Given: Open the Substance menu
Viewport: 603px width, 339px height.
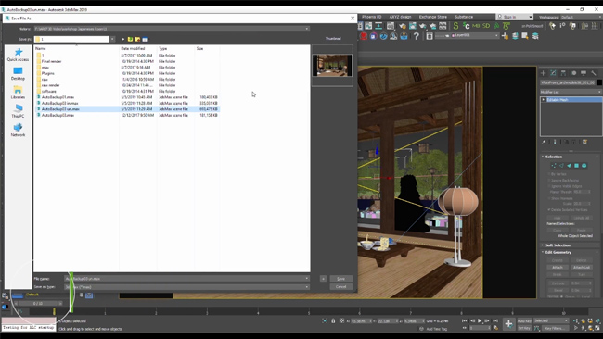Looking at the screenshot, I should 464,17.
